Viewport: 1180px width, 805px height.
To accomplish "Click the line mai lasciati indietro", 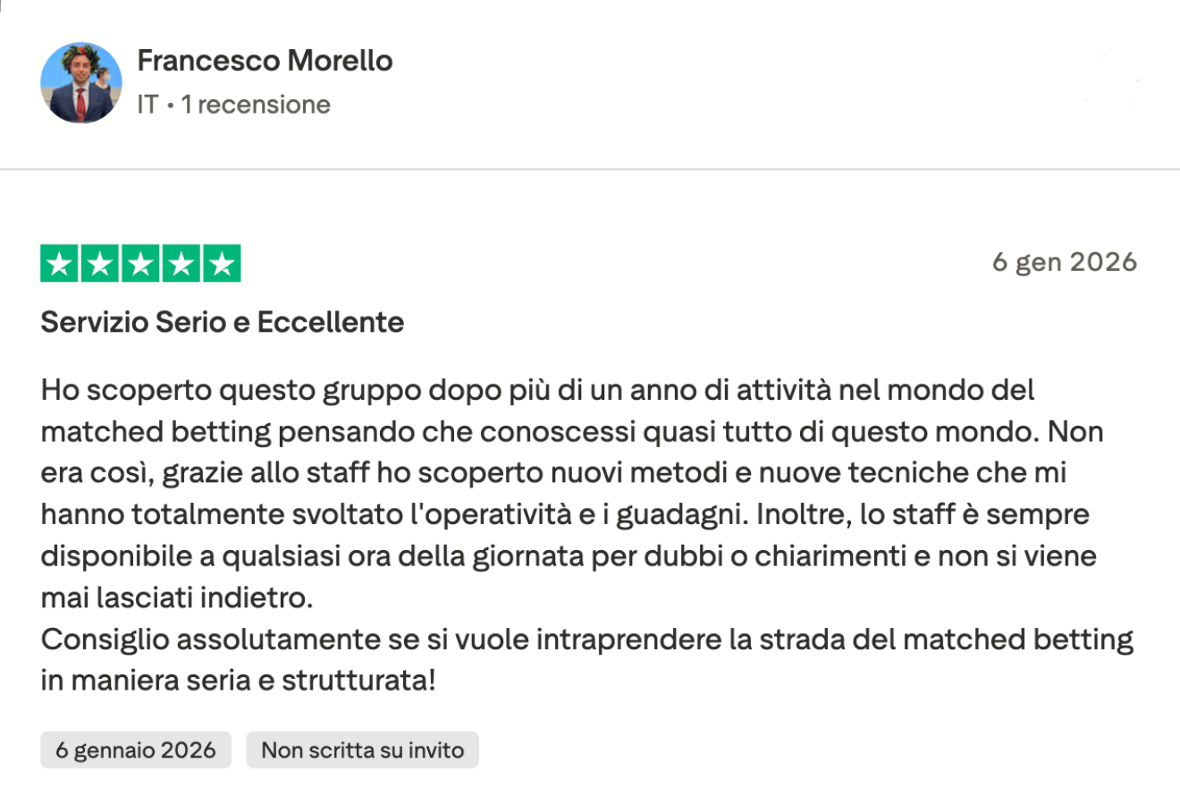I will click(177, 597).
